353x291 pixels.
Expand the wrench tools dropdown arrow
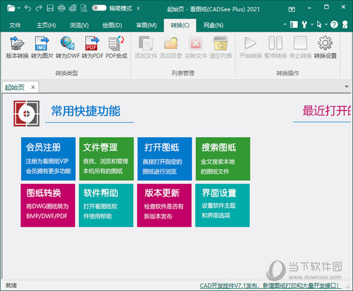point(312,24)
